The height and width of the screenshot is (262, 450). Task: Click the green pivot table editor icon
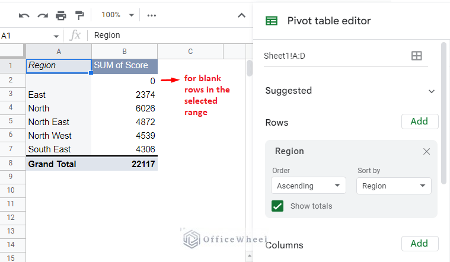(x=272, y=21)
